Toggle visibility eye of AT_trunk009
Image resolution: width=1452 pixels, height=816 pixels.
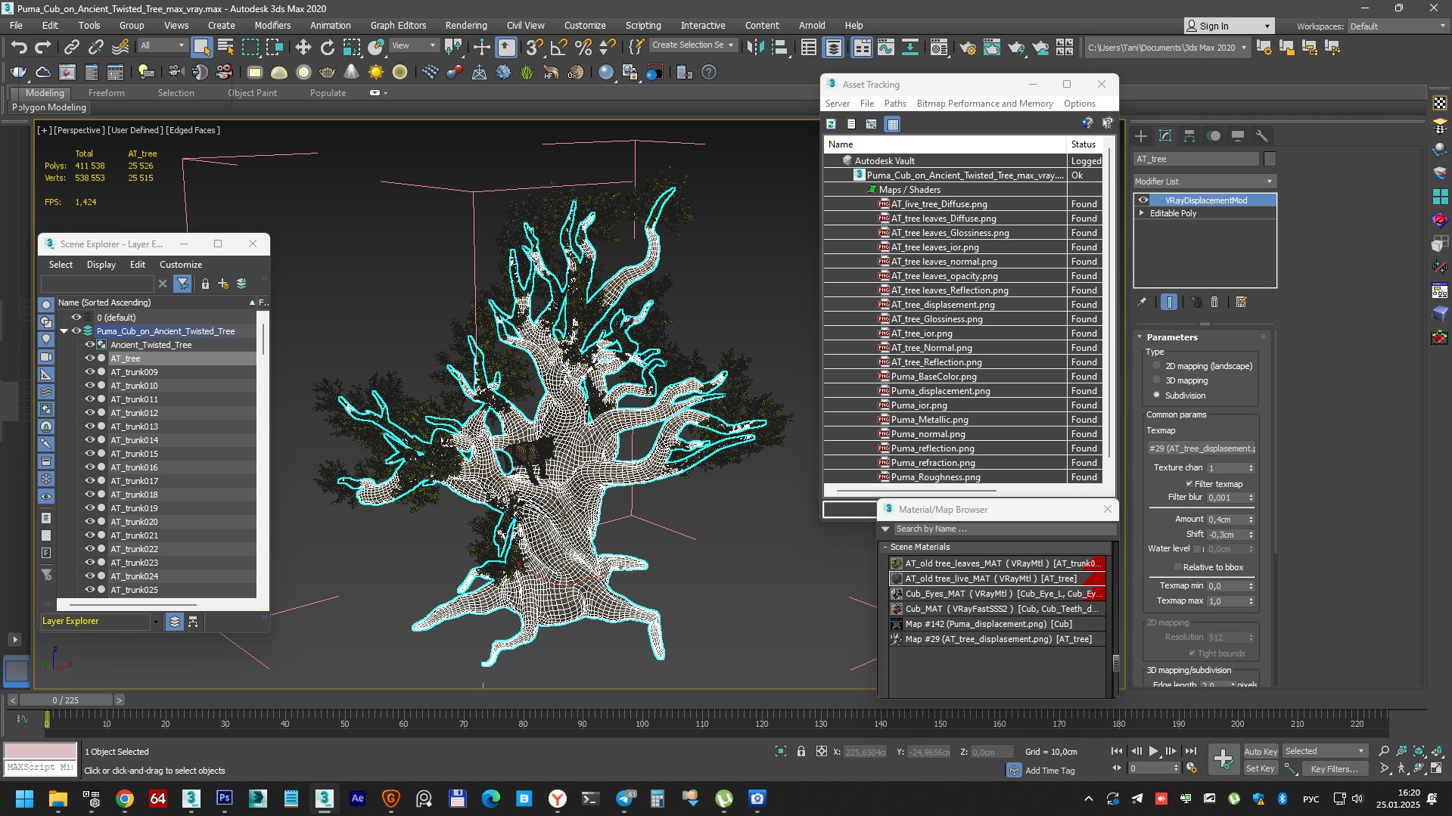coord(89,372)
